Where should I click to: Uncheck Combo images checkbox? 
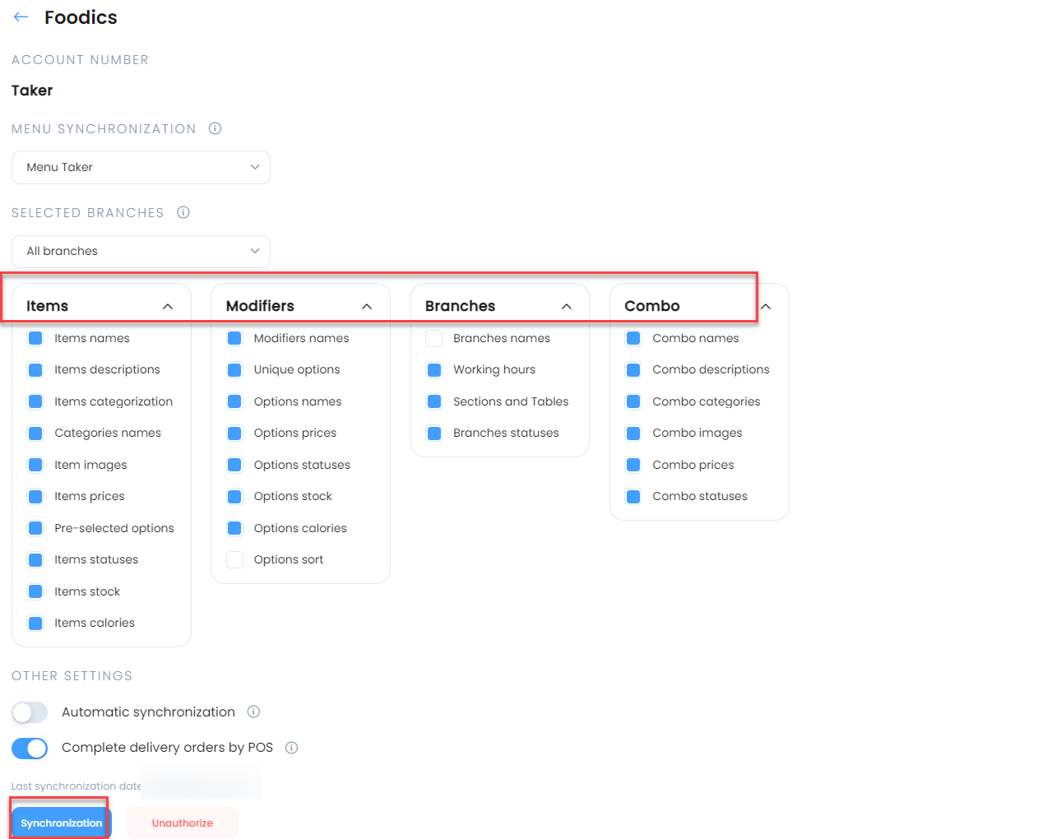point(633,433)
